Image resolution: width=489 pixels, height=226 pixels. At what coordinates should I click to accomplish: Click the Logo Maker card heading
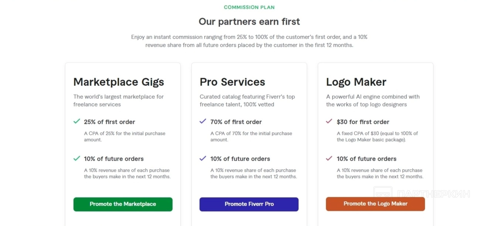[x=356, y=82]
